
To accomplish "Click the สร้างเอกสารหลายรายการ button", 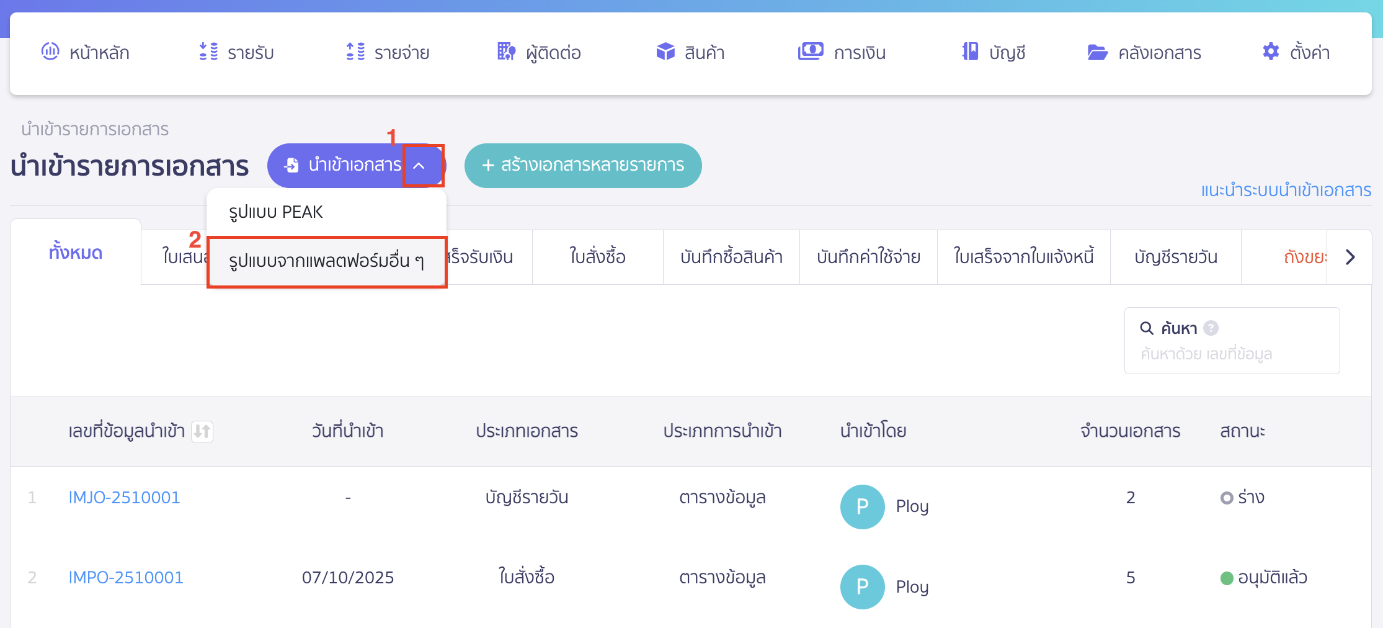I will 583,165.
